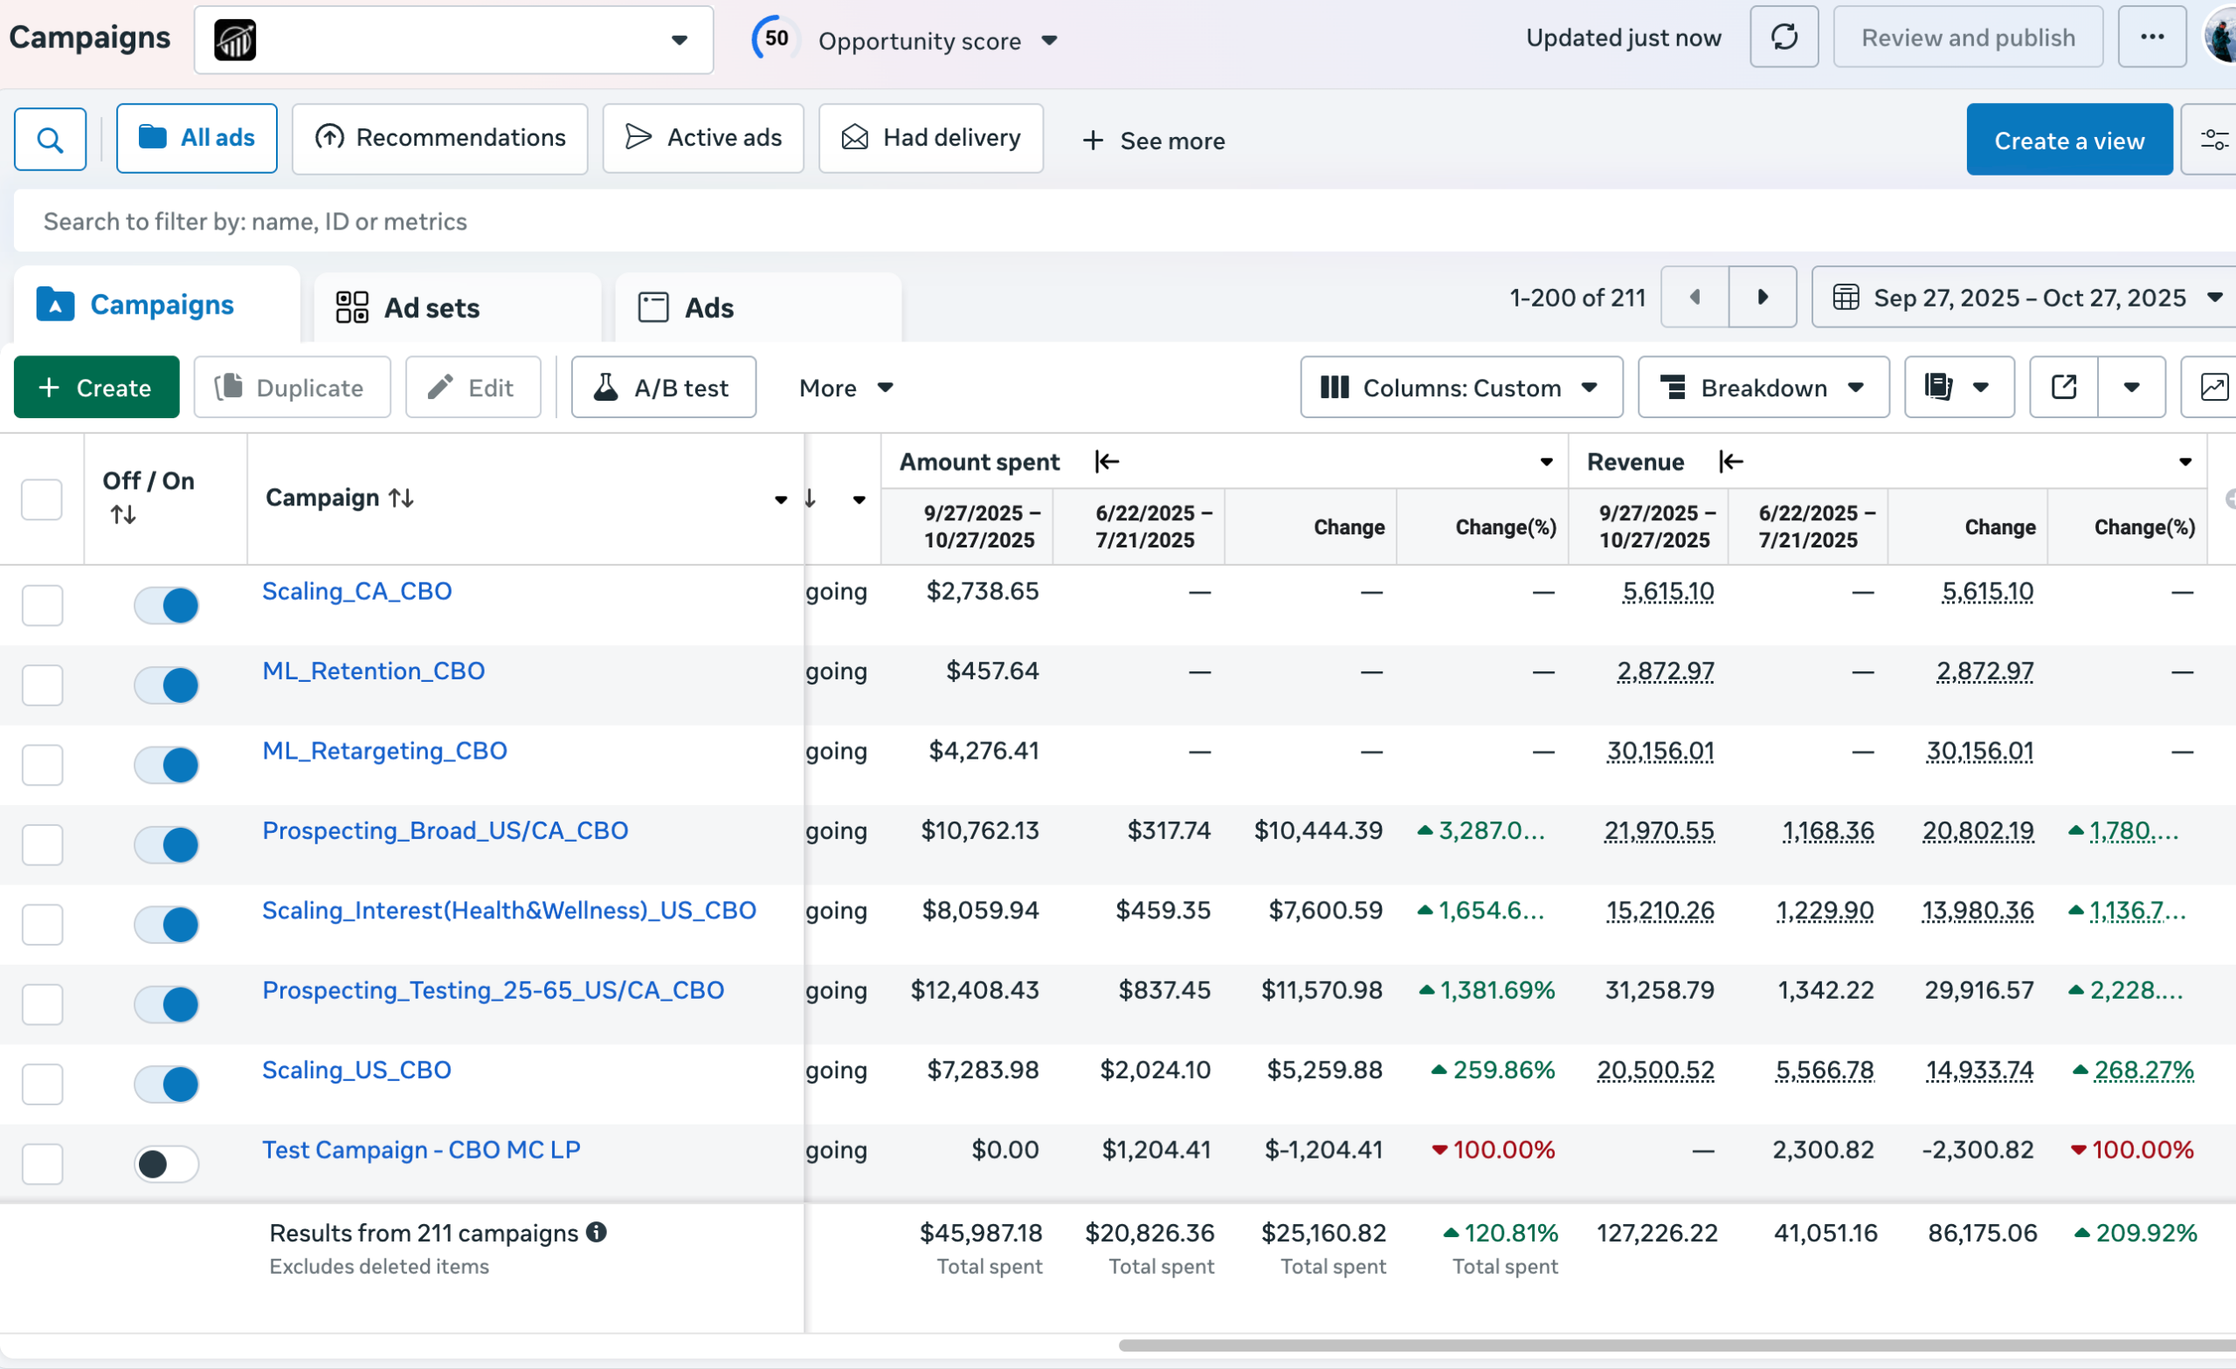This screenshot has height=1369, width=2236.
Task: Open the reports icon dropdown
Action: point(1958,388)
